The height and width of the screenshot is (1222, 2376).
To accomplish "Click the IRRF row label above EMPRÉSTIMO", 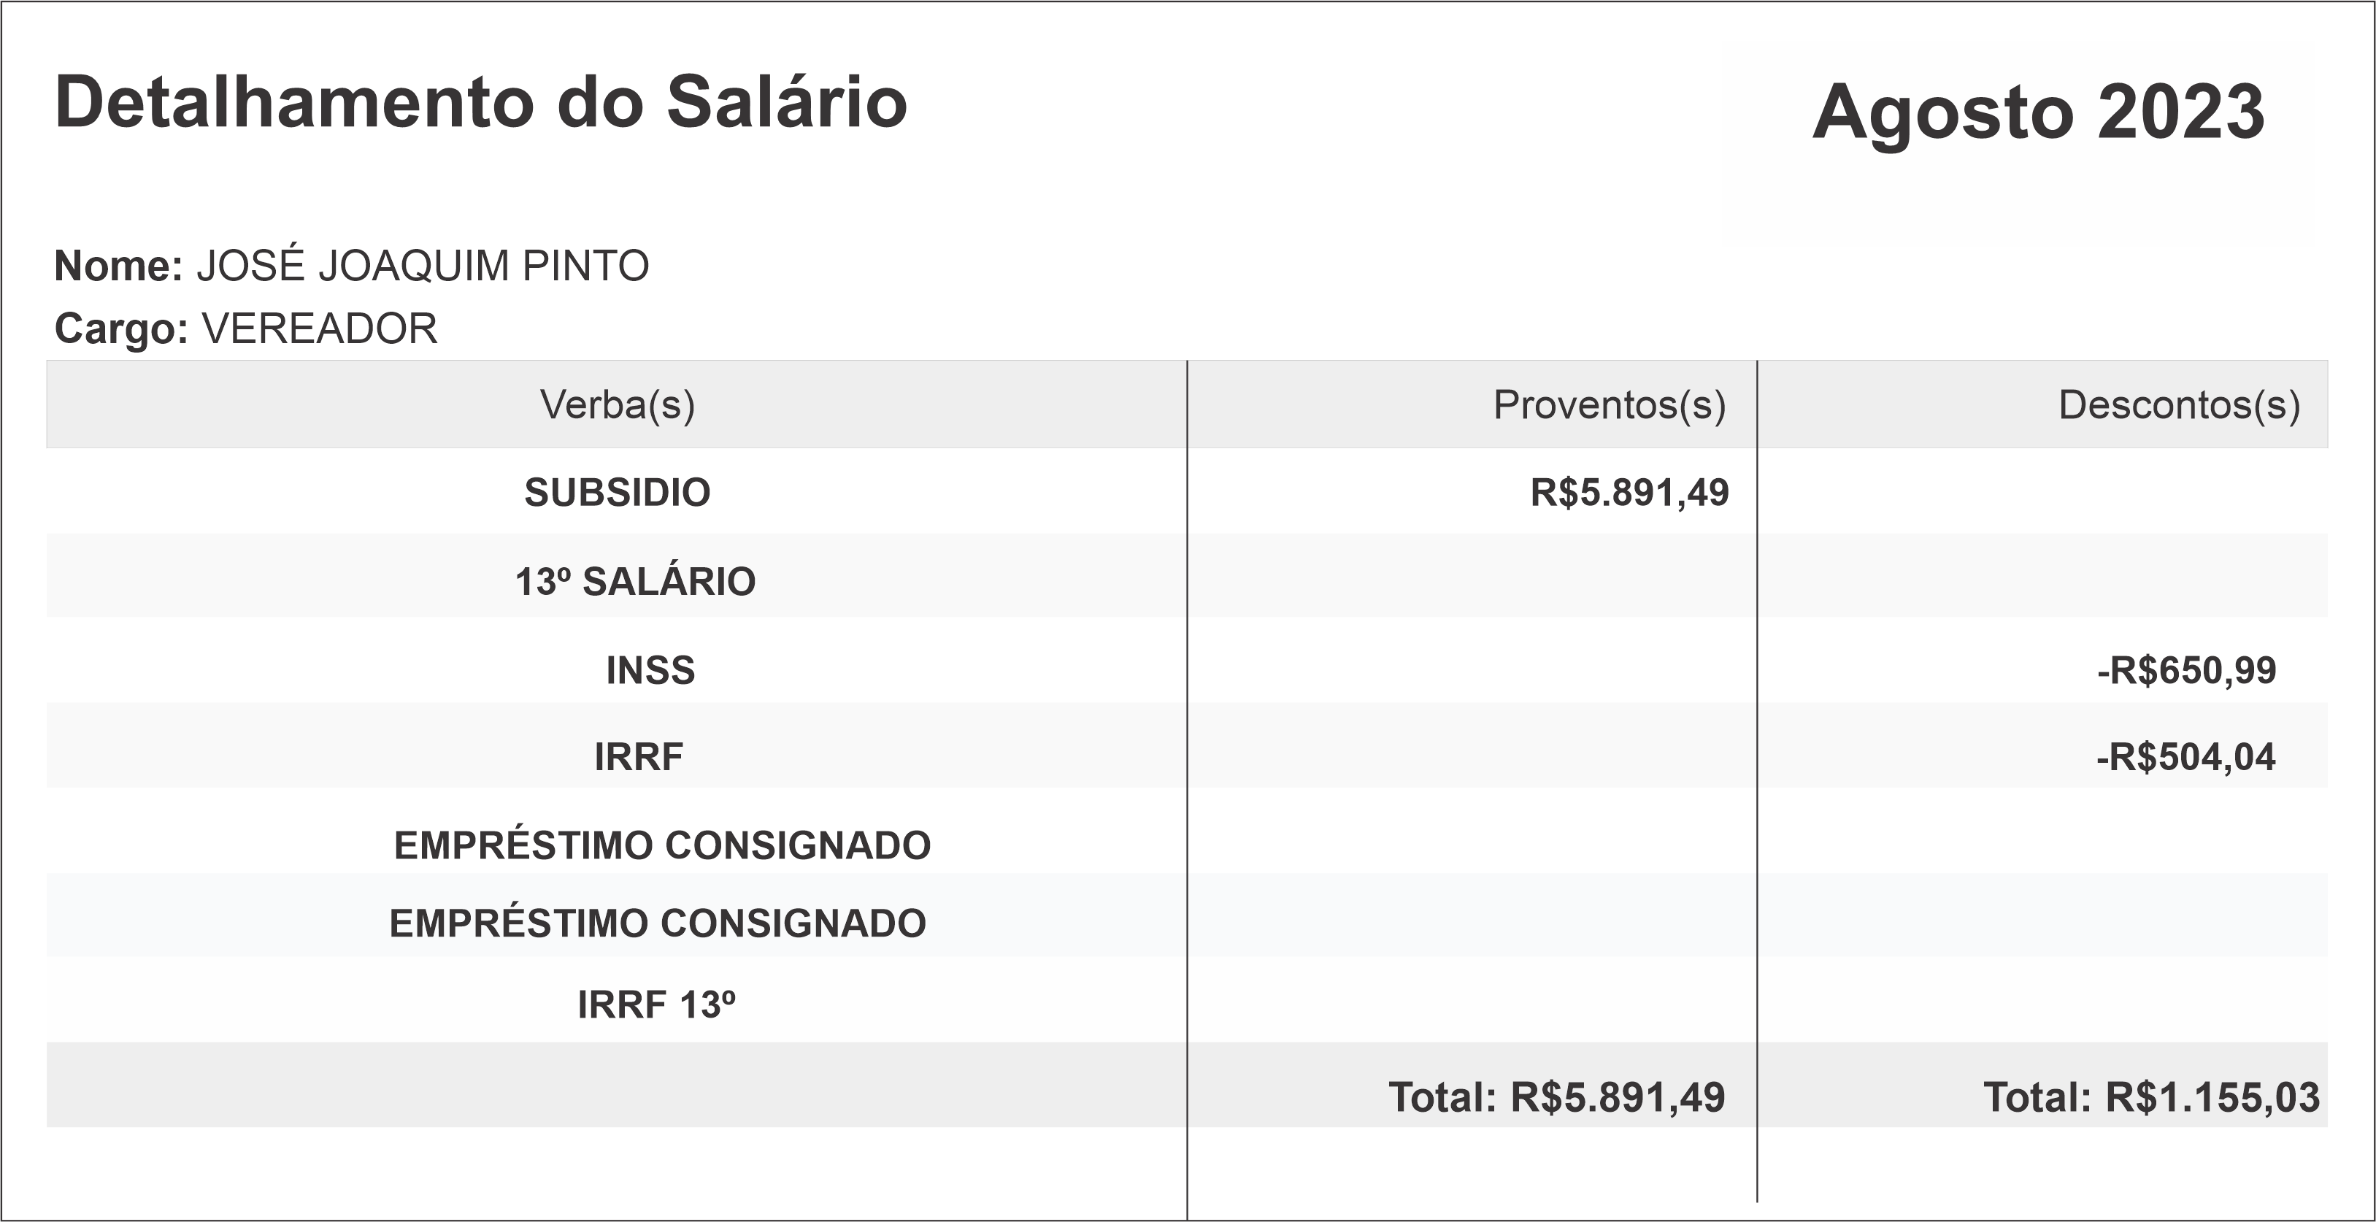I will pyautogui.click(x=638, y=757).
